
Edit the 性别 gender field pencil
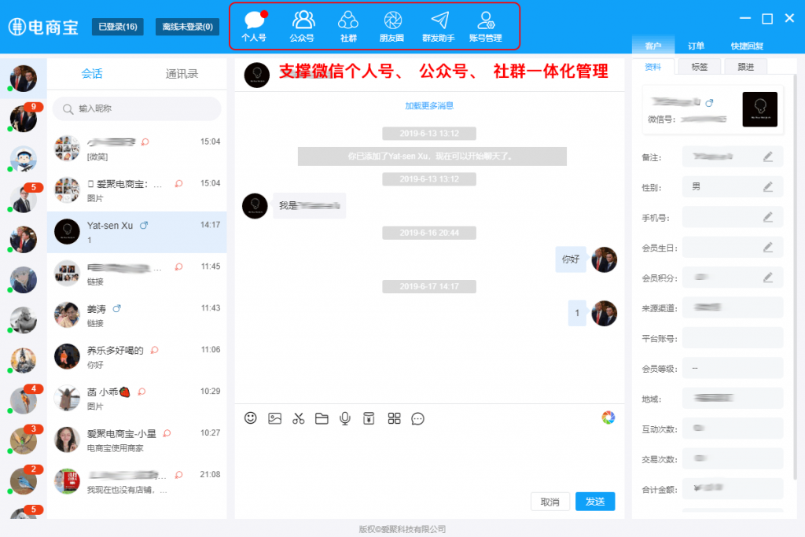[x=767, y=187]
